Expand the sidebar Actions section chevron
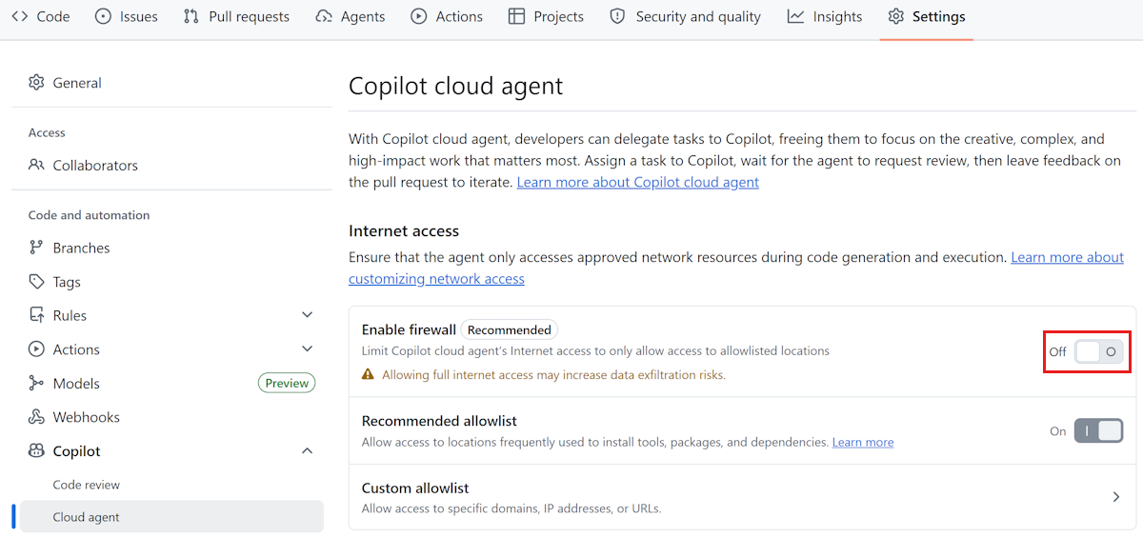 tap(307, 349)
